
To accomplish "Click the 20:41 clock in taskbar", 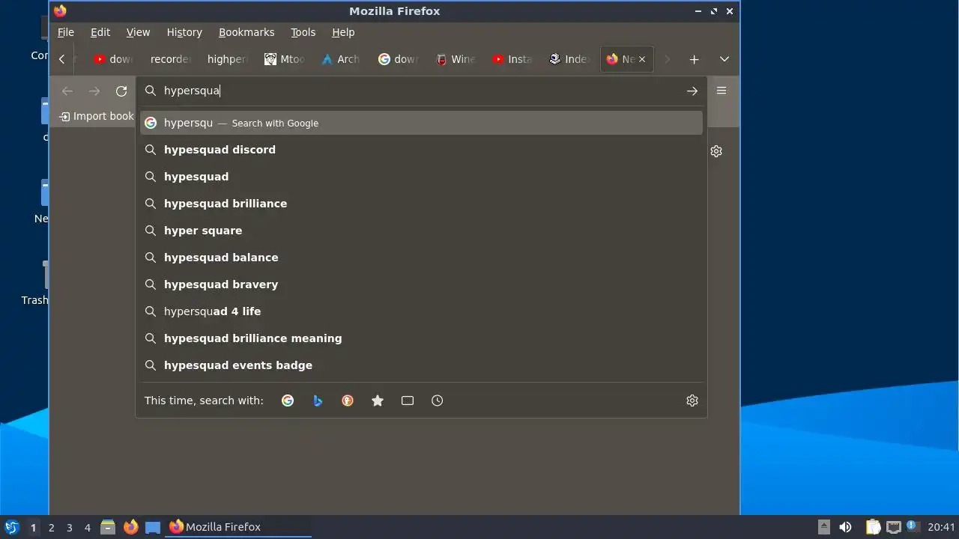I will (941, 527).
